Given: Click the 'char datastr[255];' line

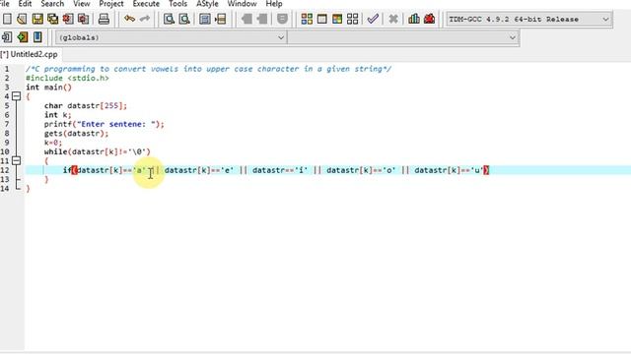Looking at the screenshot, I should (86, 106).
